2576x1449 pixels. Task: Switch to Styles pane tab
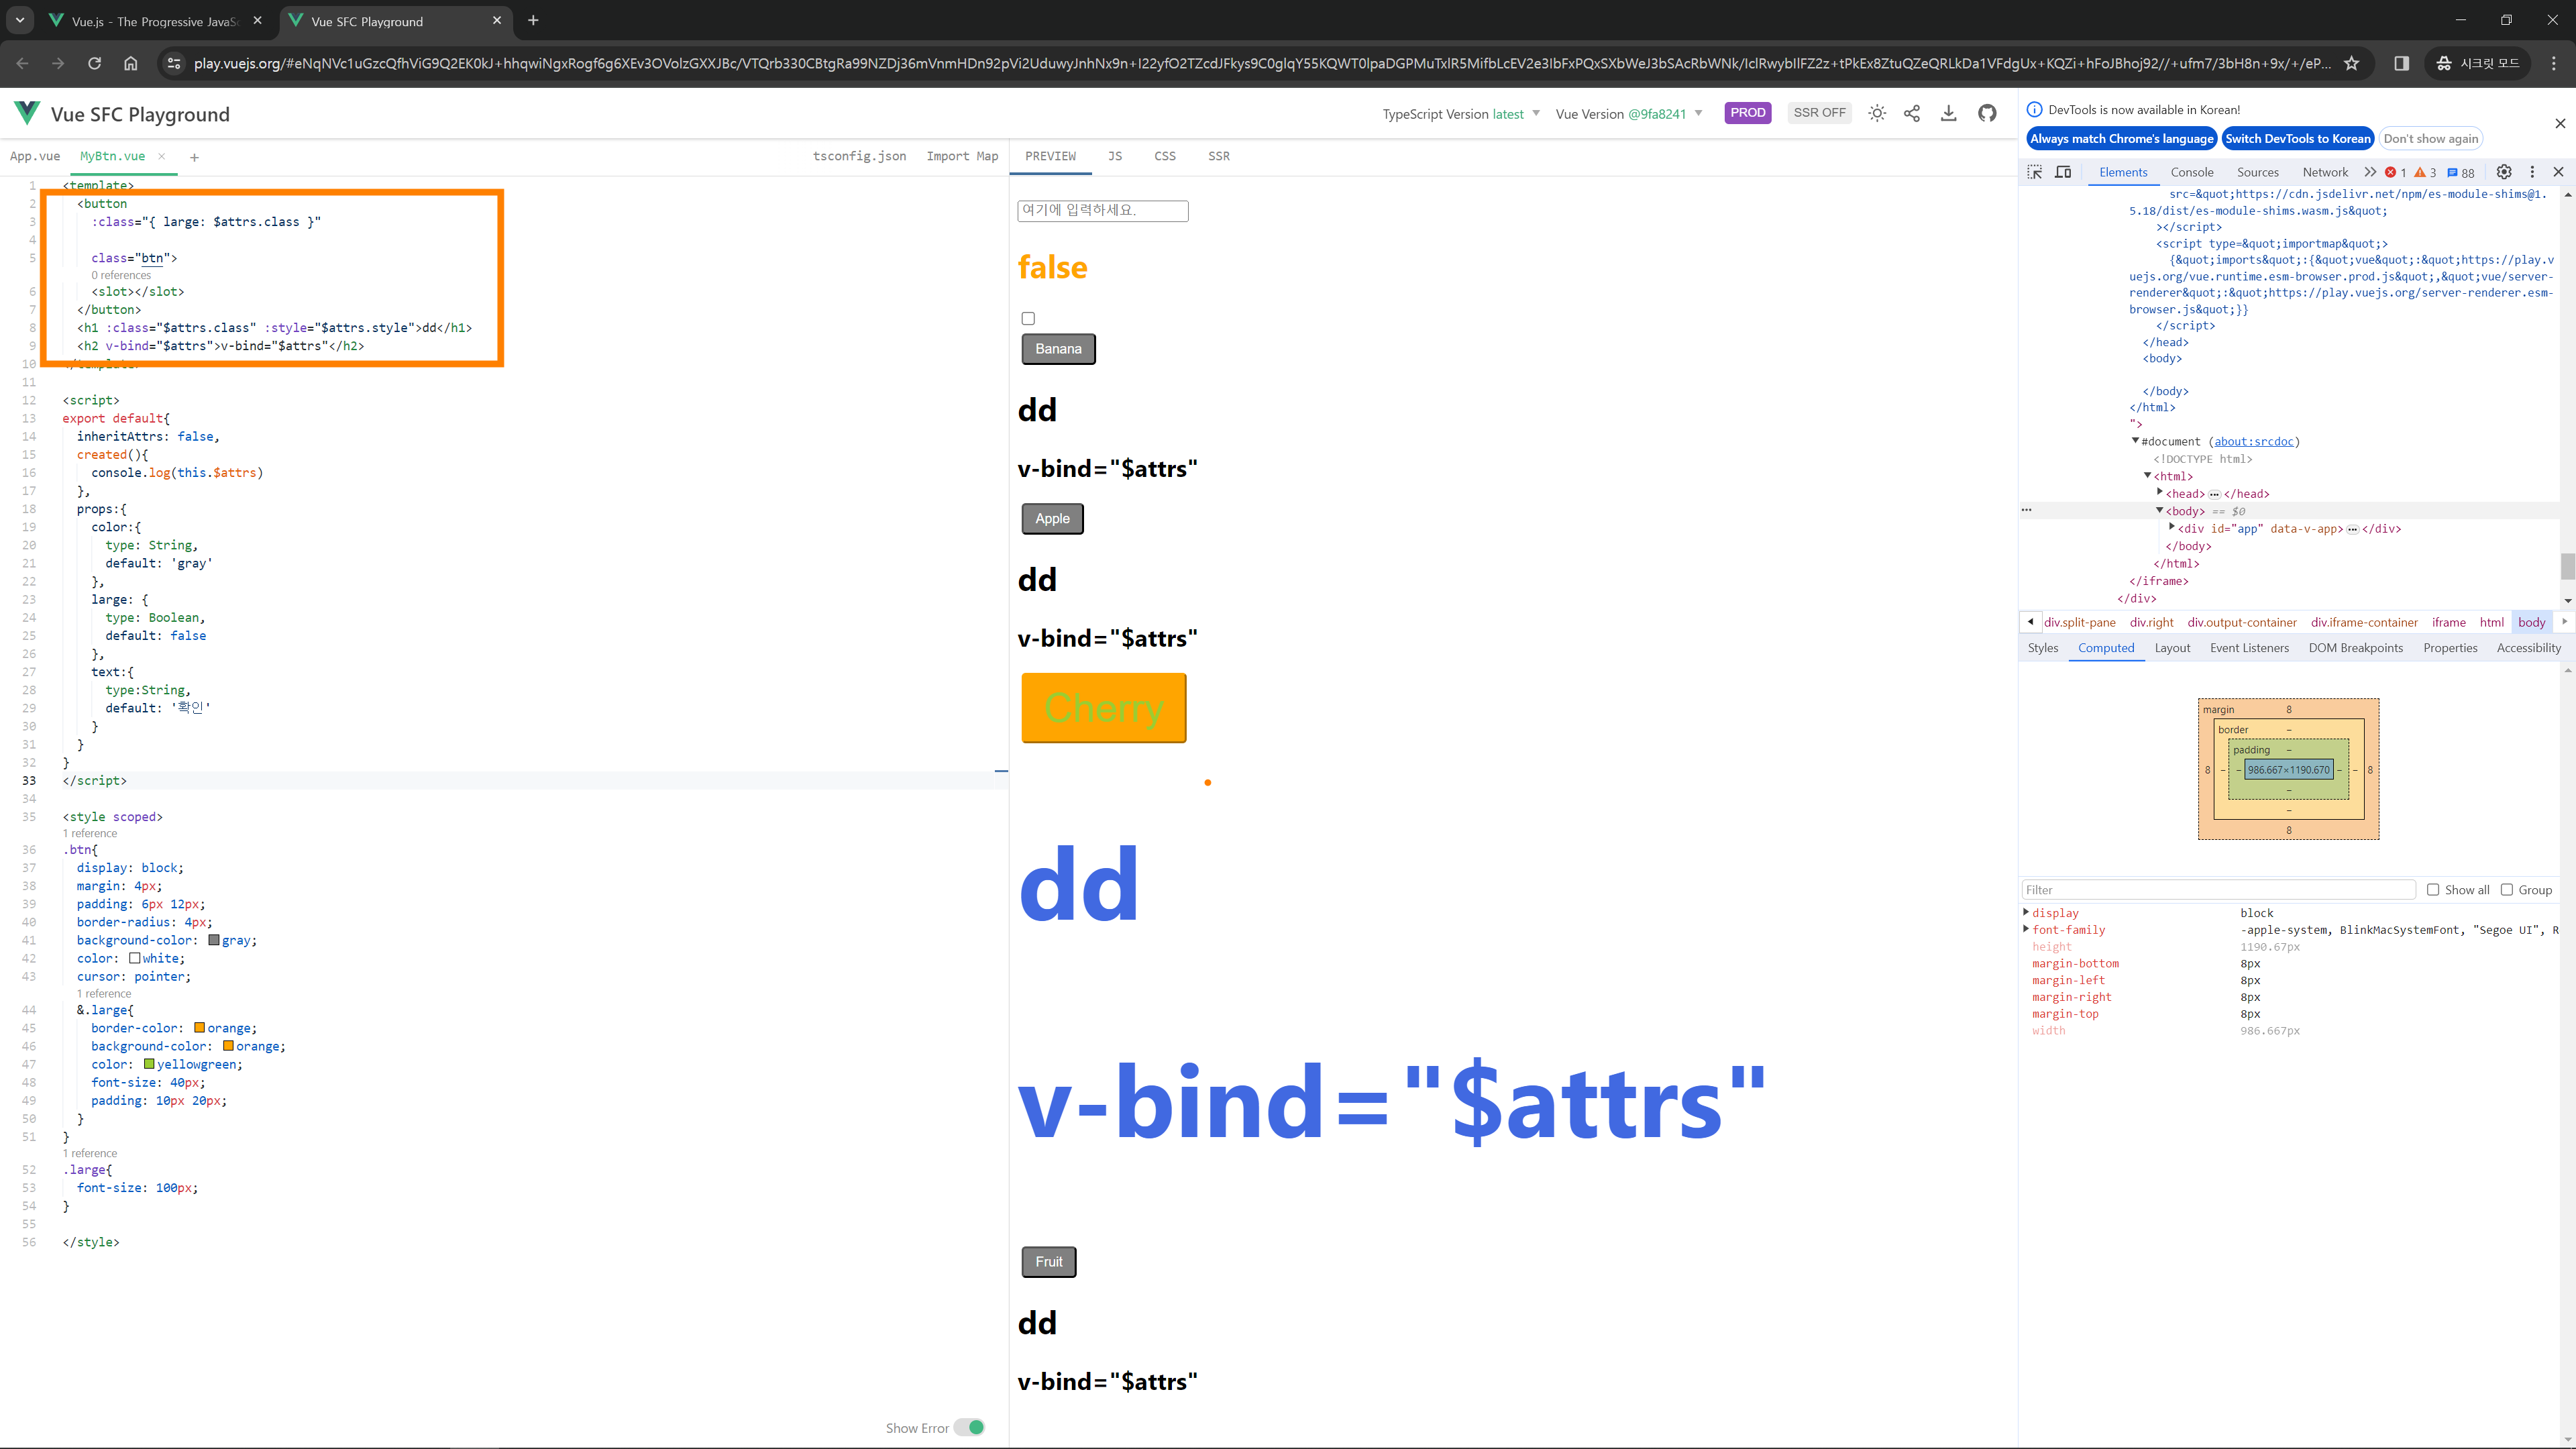click(x=2043, y=648)
